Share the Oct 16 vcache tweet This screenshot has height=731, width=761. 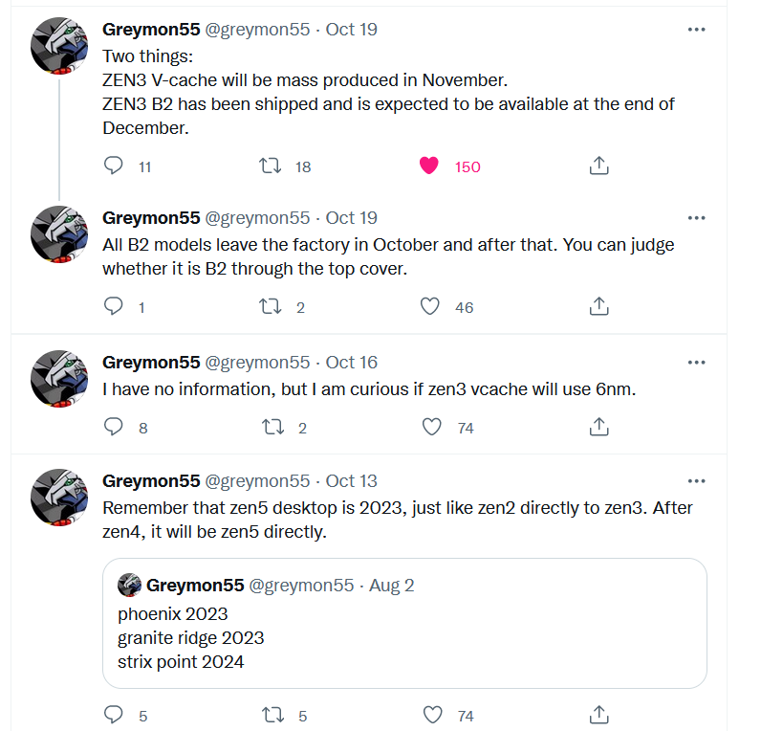tap(598, 427)
